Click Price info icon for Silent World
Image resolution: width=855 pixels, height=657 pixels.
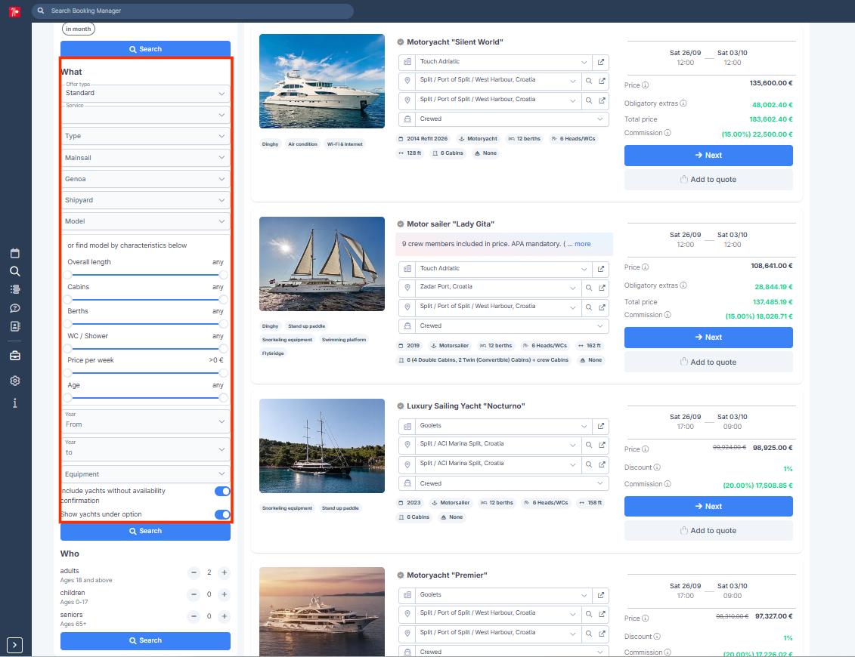[645, 85]
